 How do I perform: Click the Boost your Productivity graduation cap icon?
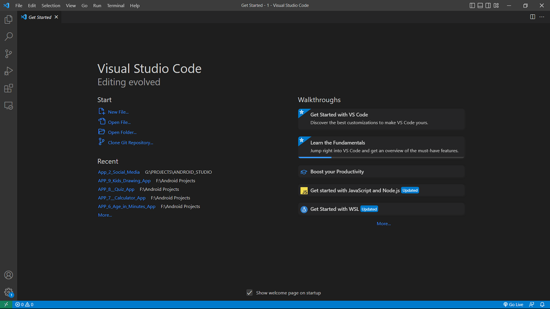click(304, 172)
